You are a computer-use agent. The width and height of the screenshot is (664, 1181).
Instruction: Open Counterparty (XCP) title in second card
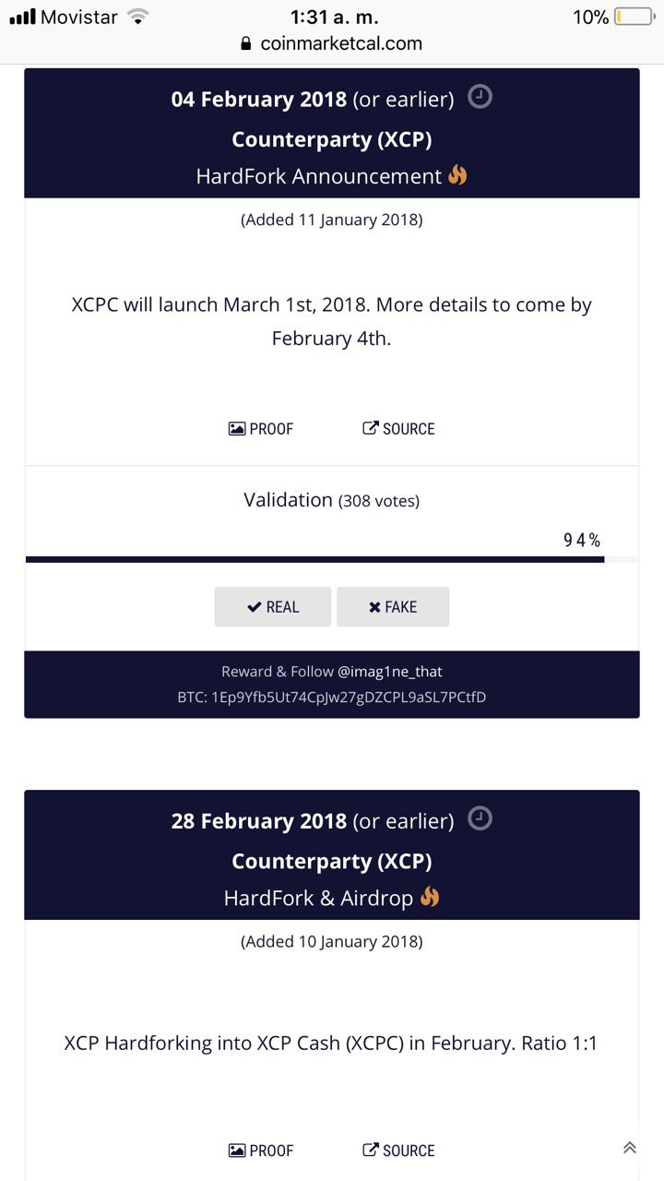[x=331, y=861]
